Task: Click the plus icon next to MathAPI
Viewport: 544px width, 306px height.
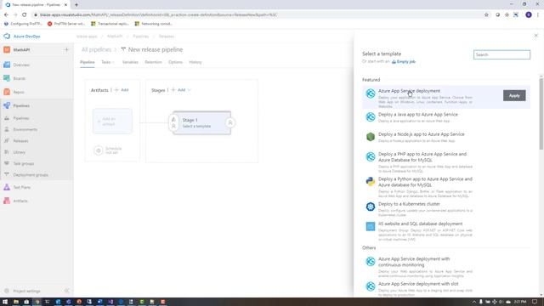Action: (66, 49)
